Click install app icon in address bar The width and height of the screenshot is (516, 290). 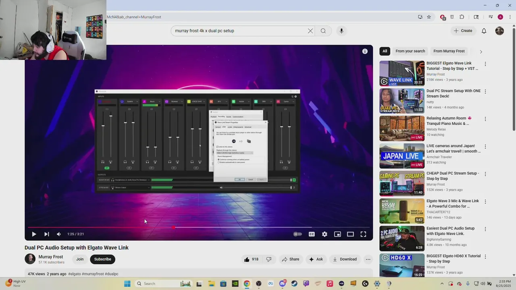click(420, 17)
